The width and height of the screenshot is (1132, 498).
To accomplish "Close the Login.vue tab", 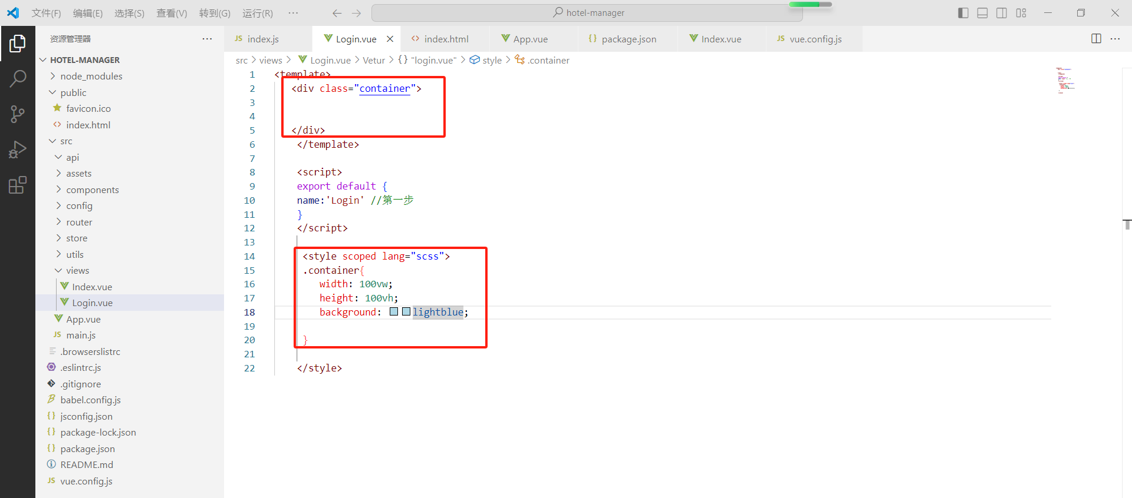I will pos(390,39).
